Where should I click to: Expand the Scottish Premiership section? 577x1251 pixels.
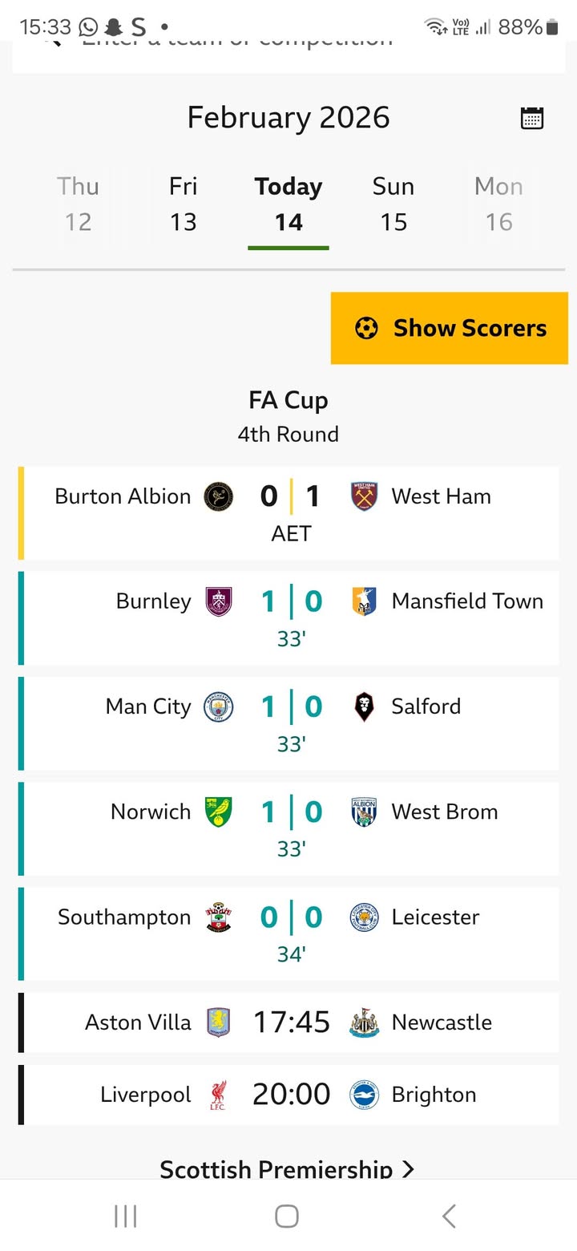point(288,1168)
